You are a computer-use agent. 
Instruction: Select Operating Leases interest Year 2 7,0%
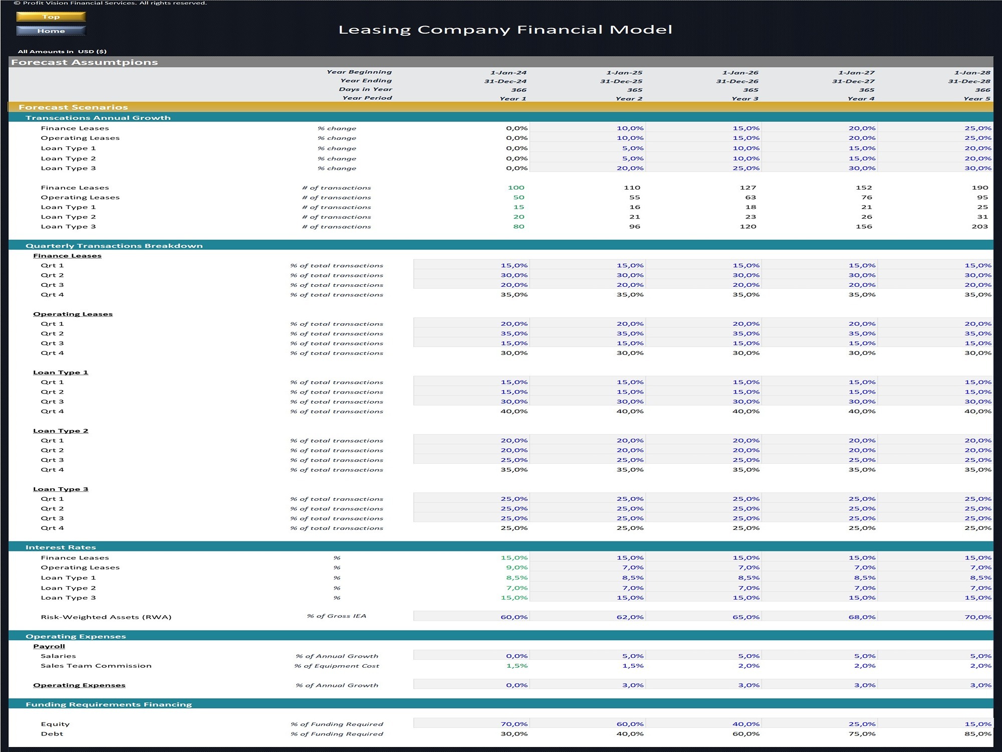click(633, 568)
